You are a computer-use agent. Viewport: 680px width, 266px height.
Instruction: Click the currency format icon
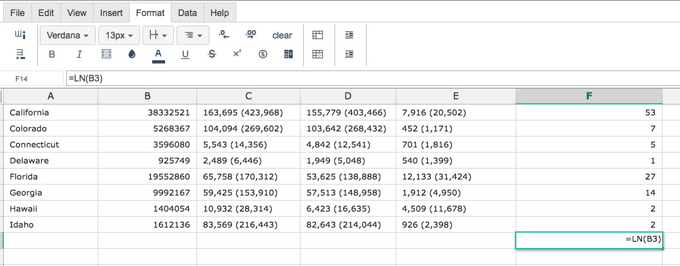point(263,54)
